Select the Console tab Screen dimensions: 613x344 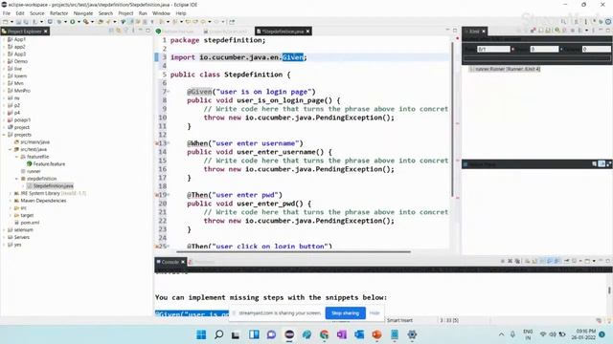(x=170, y=262)
